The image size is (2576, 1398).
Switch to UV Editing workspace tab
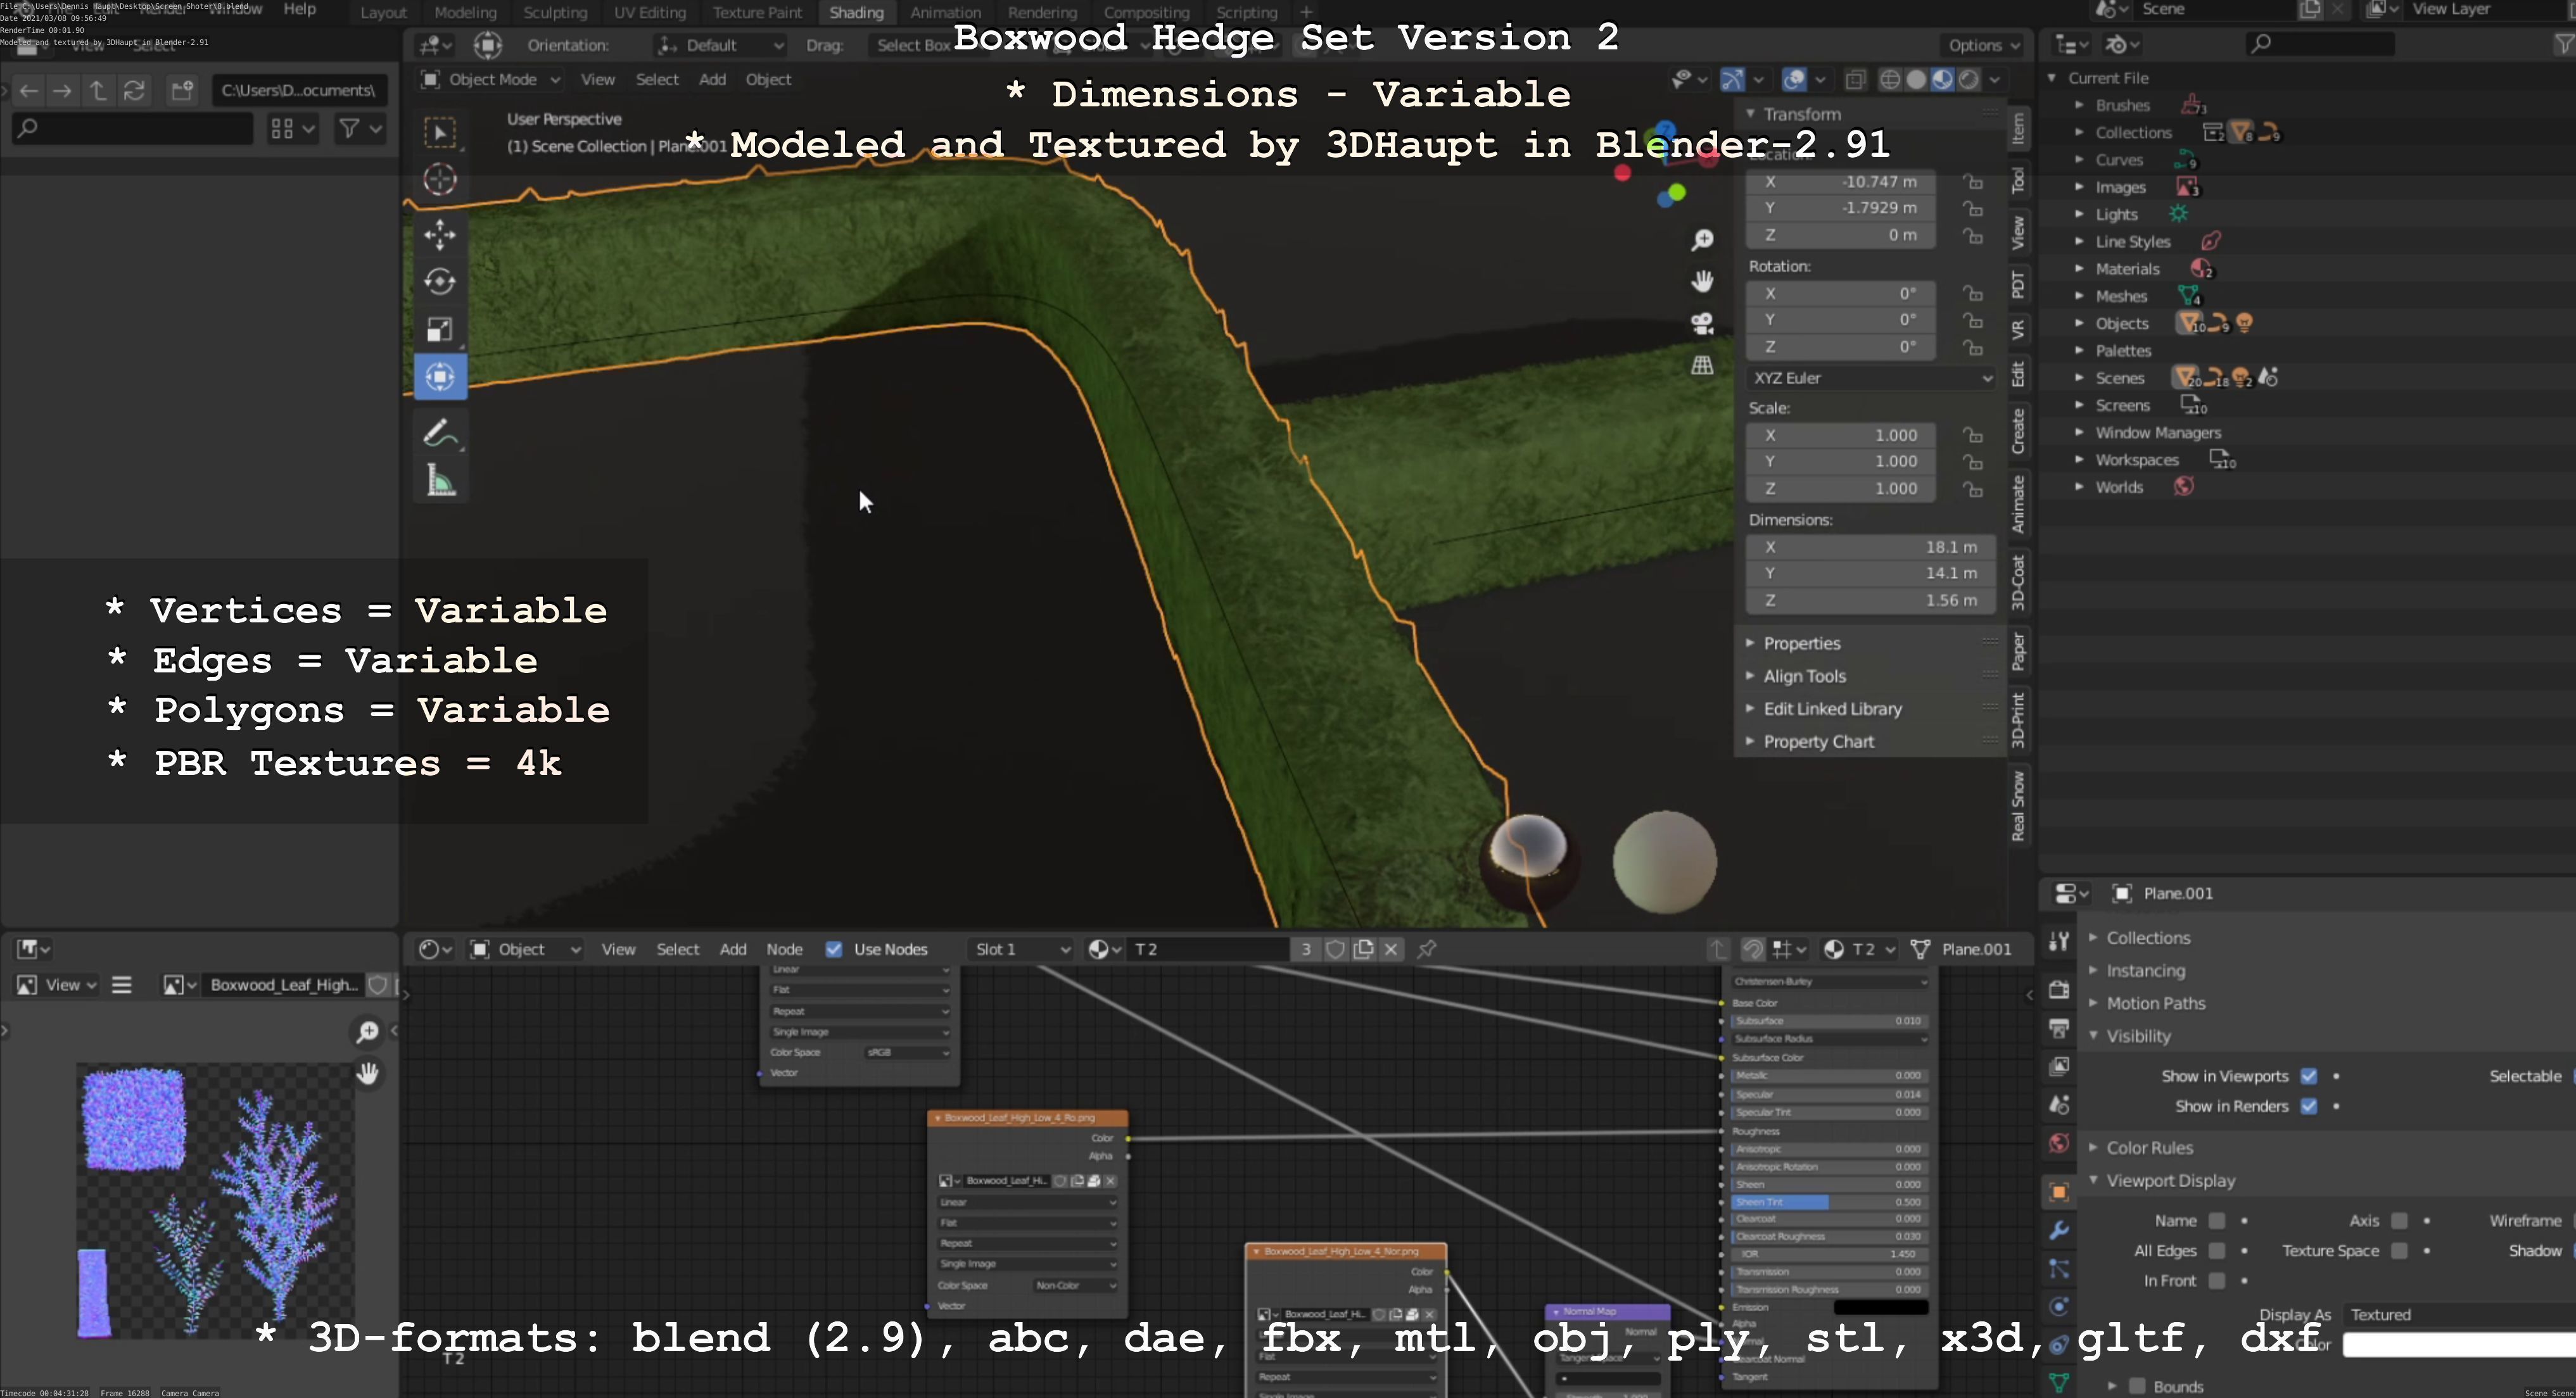pyautogui.click(x=650, y=13)
